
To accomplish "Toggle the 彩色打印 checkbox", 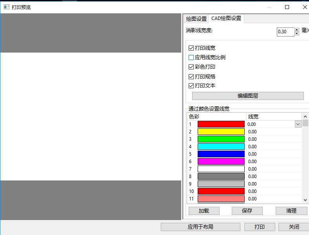I will 191,67.
